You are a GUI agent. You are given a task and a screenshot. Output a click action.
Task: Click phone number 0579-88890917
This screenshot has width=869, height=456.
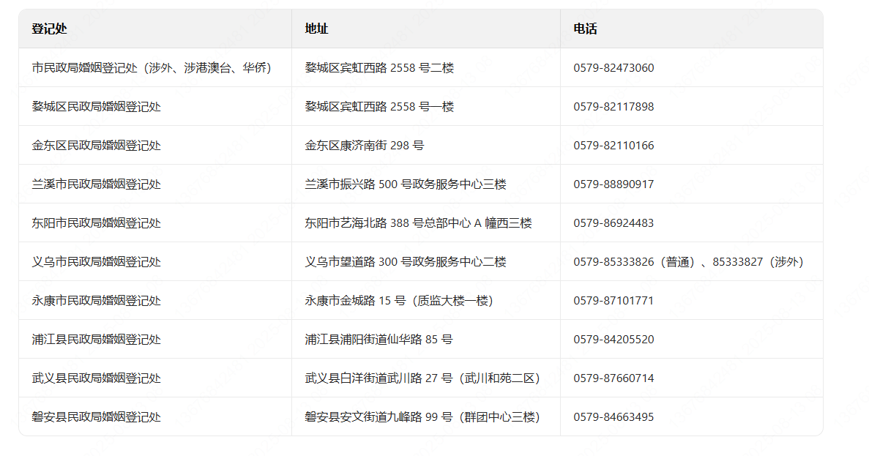pos(613,184)
